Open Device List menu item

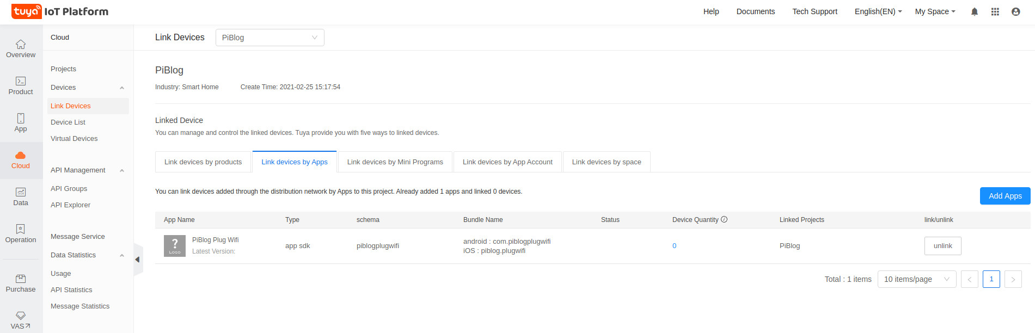tap(68, 122)
